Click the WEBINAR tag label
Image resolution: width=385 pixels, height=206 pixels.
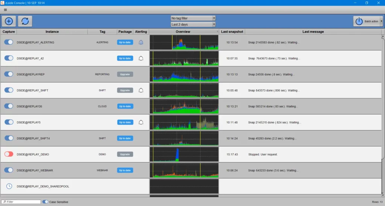coord(102,170)
